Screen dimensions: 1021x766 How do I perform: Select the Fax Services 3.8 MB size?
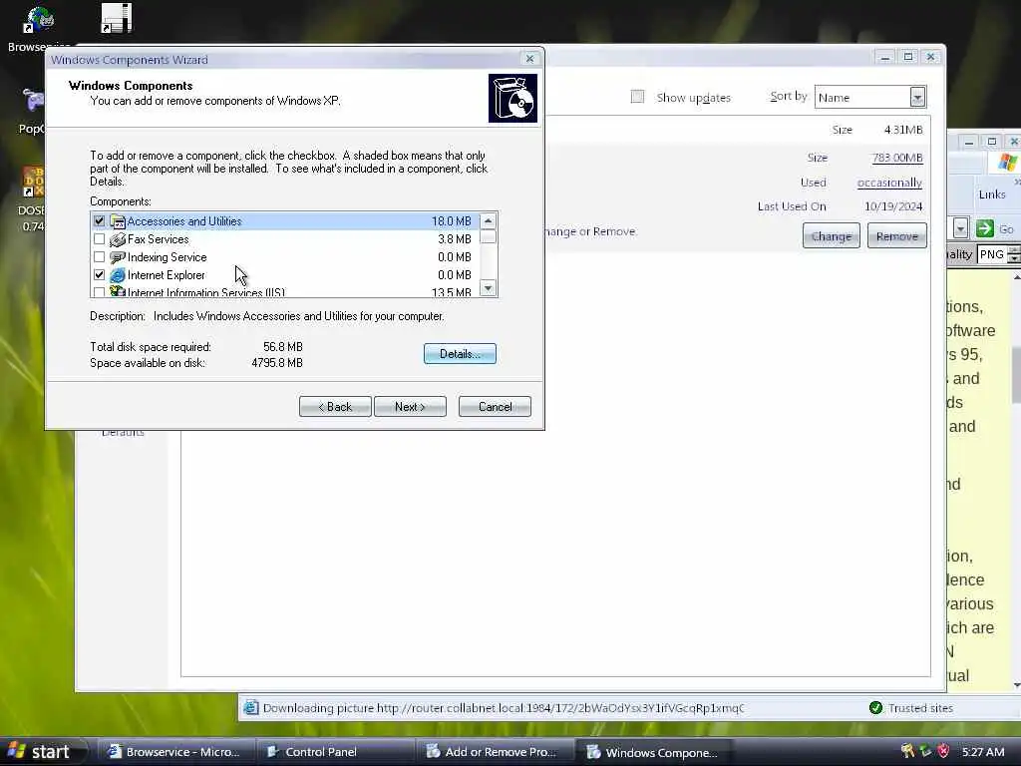pos(455,239)
